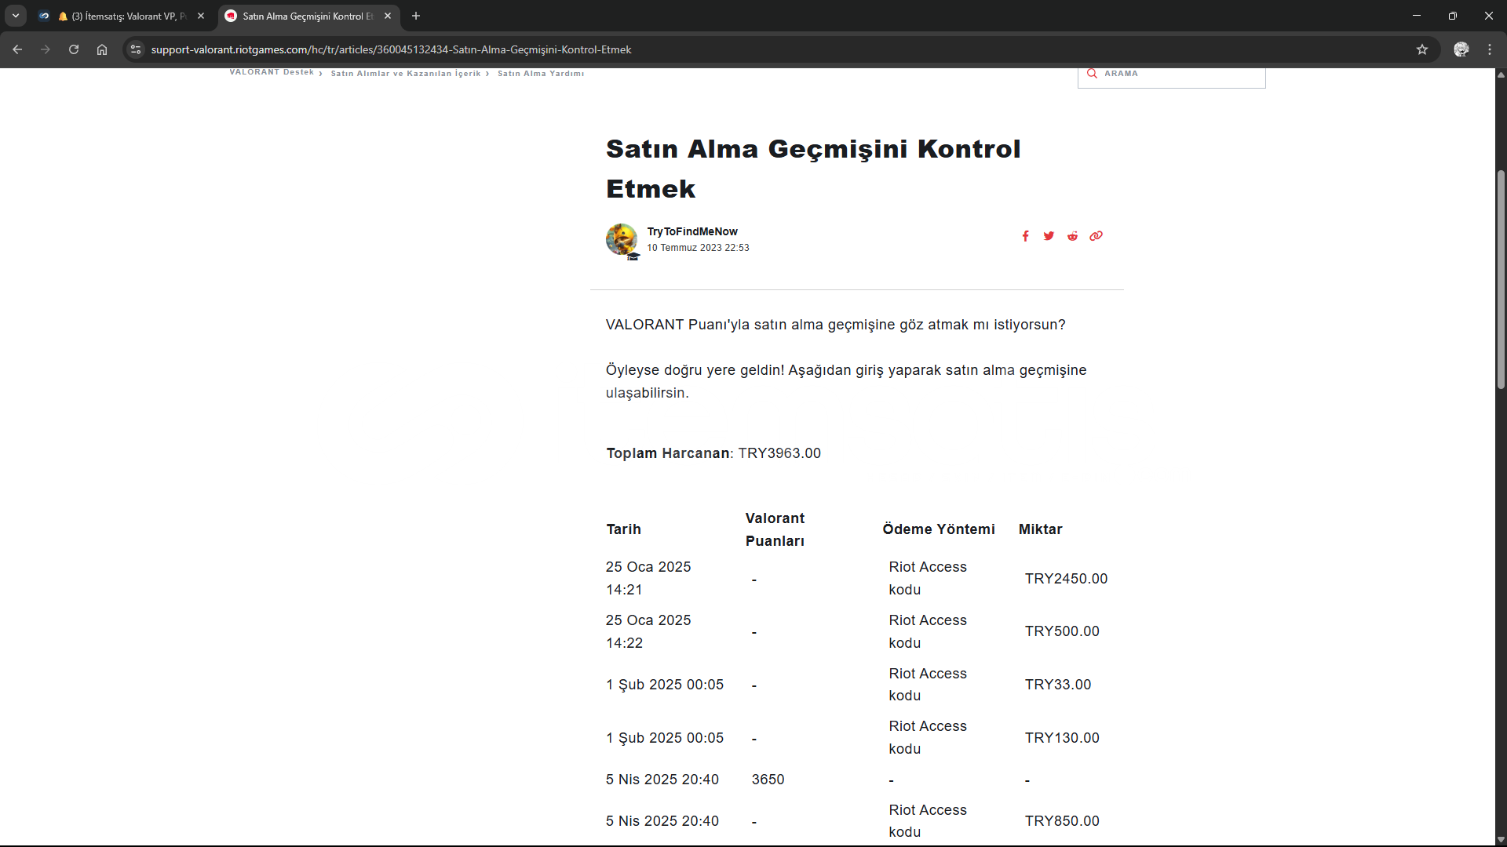Click the author avatar image
Screen dimensions: 1507x847
[622, 239]
